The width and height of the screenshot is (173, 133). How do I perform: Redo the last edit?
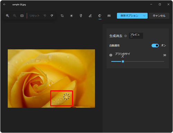point(52,16)
